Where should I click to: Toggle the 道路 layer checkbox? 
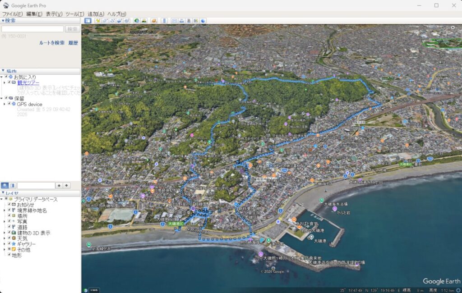[x=9, y=227]
